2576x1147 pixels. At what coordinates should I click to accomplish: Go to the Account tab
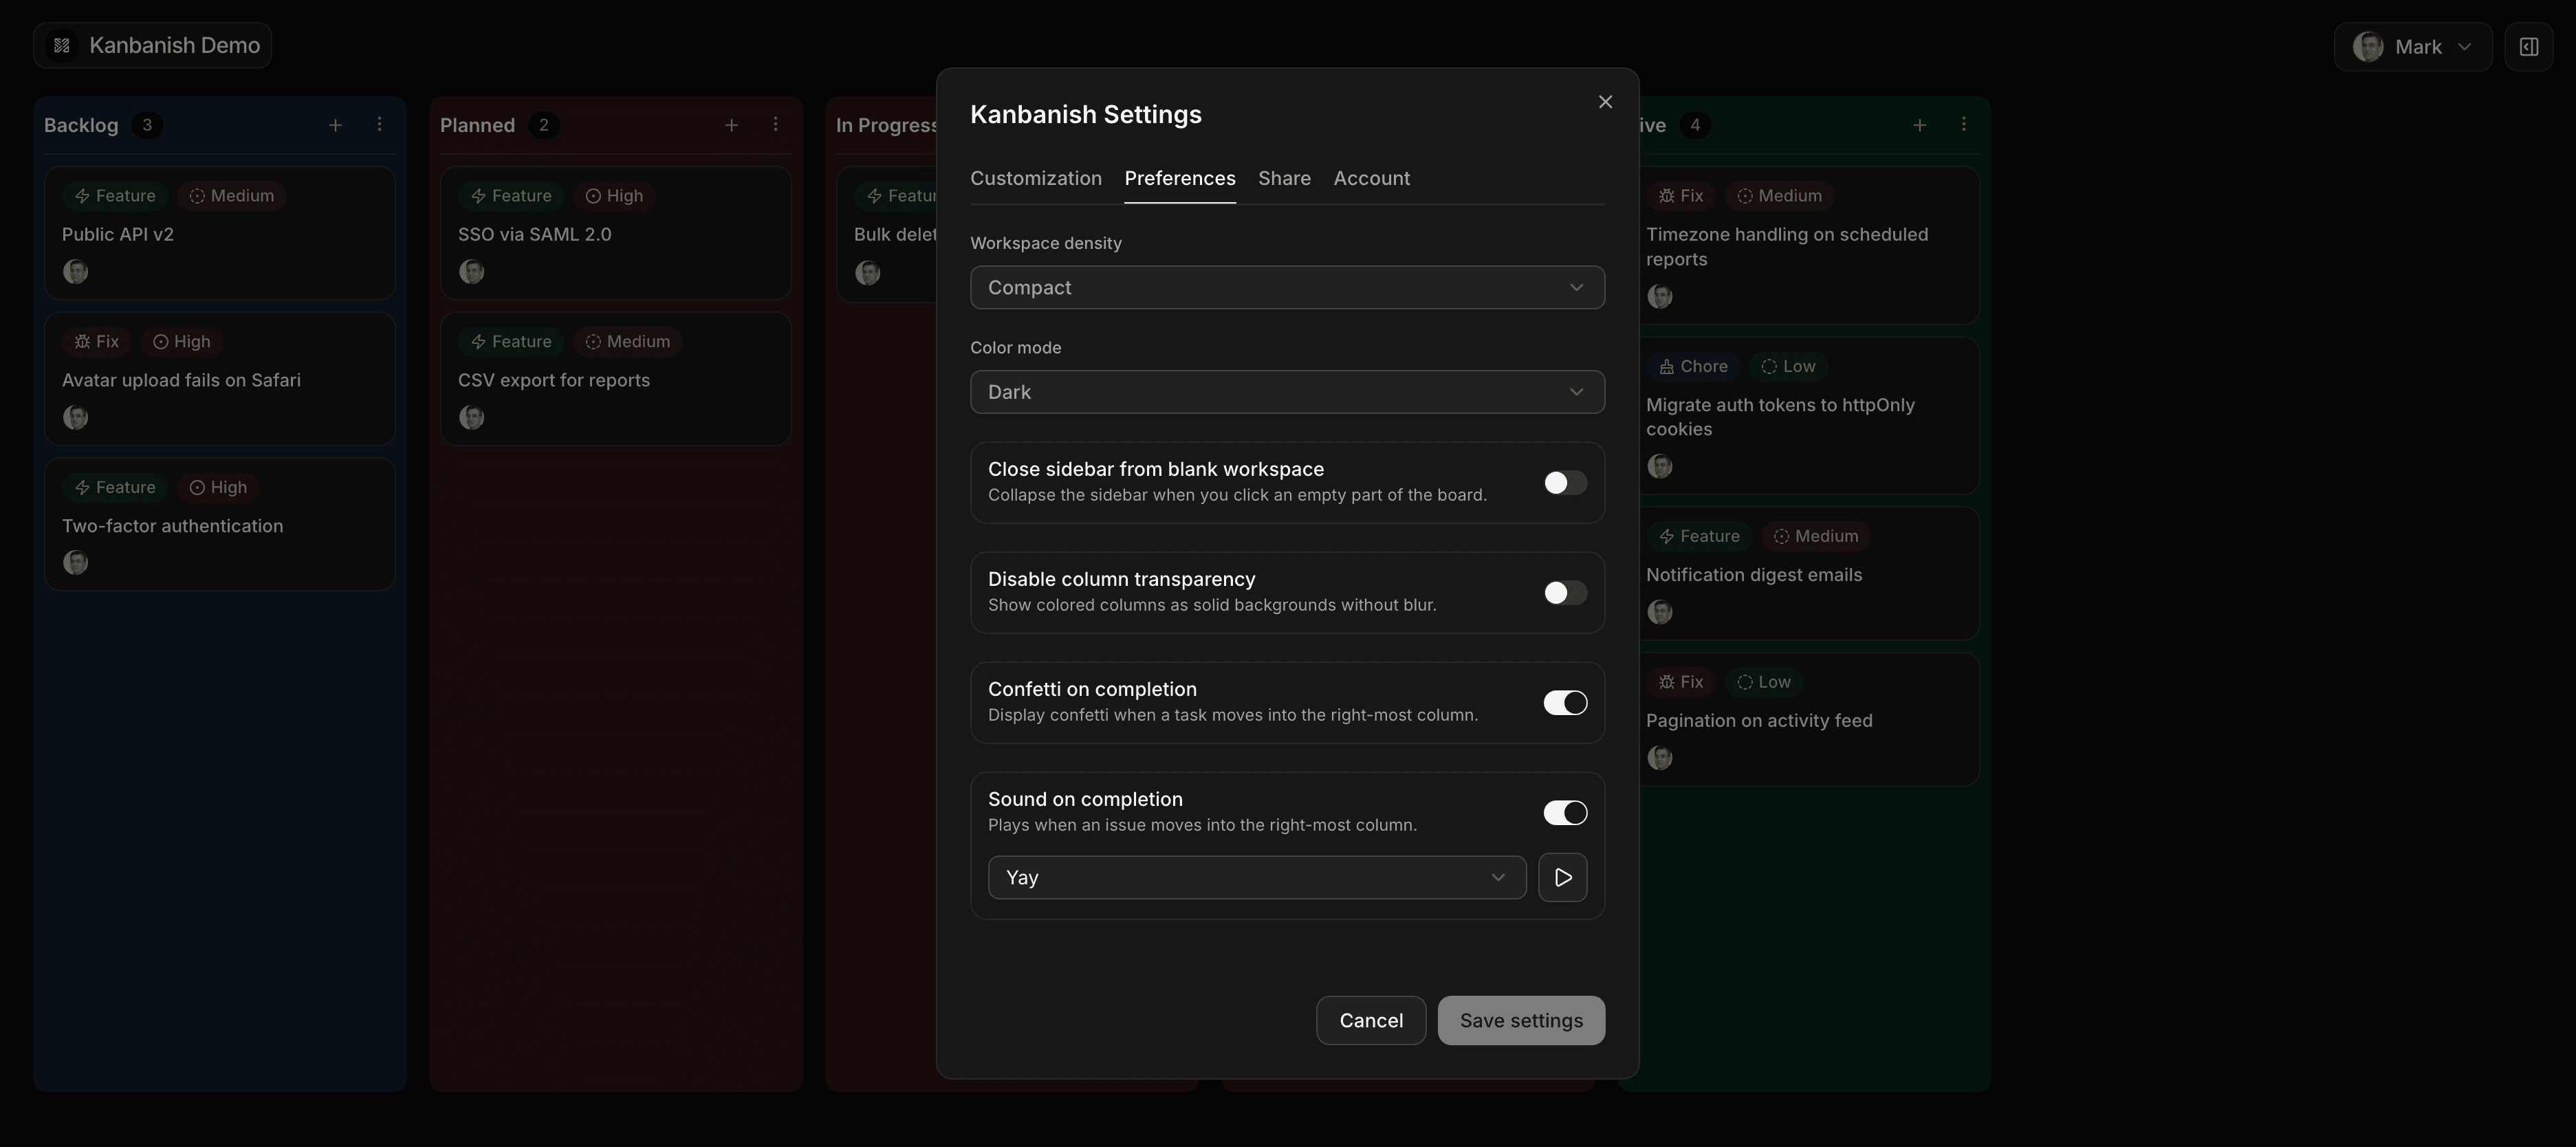1371,178
